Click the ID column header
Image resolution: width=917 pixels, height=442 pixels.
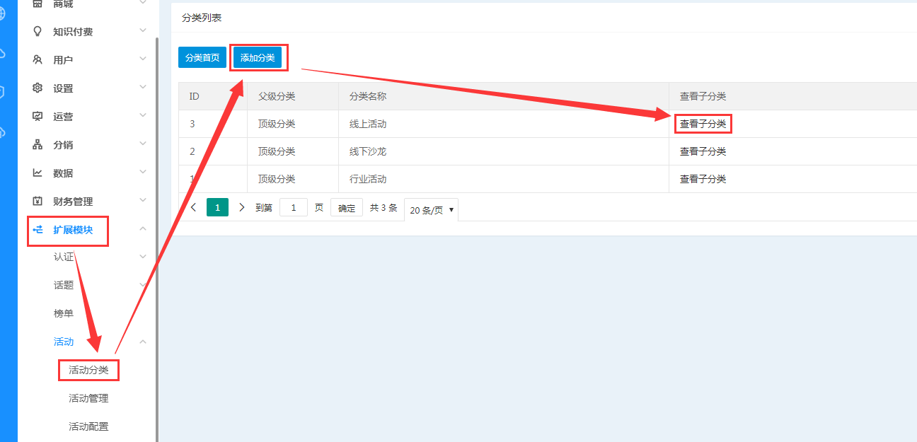[x=213, y=96]
